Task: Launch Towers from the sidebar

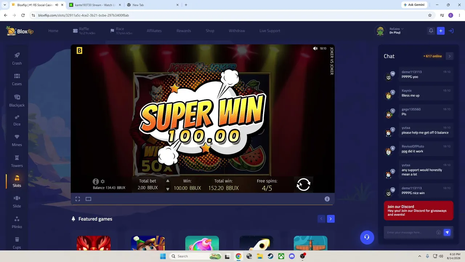Action: (17, 161)
